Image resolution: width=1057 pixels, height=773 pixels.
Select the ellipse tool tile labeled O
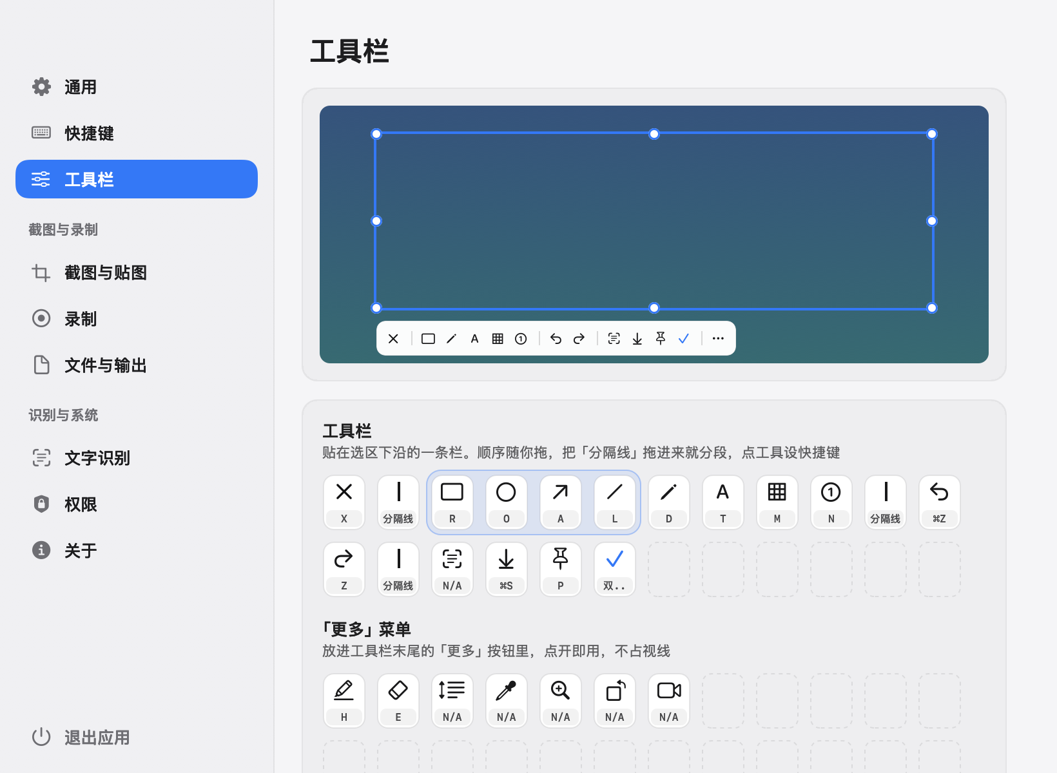coord(507,502)
